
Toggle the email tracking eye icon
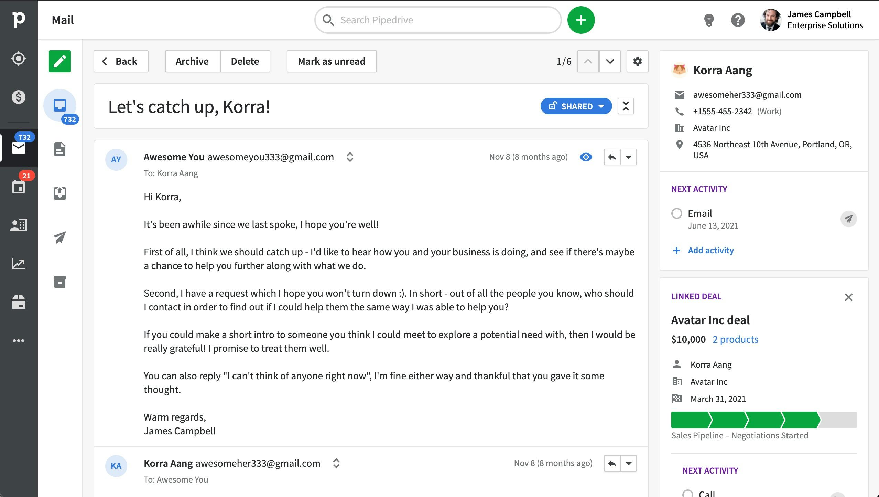[x=586, y=157]
